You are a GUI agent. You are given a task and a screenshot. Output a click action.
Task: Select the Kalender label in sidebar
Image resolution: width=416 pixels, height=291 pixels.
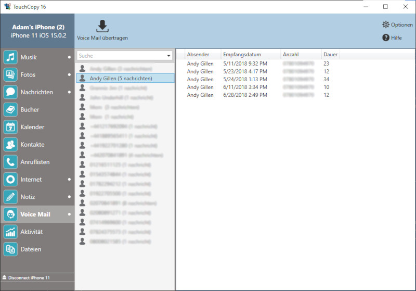[32, 127]
